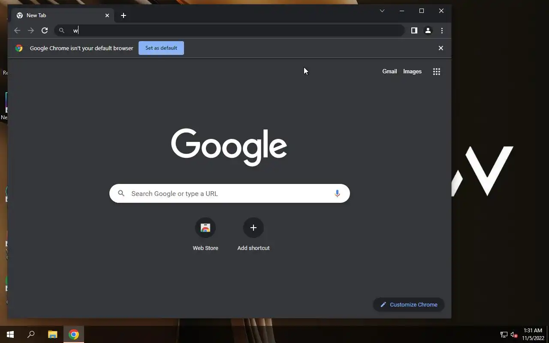Viewport: 549px width, 343px height.
Task: Start voice search with the microphone icon
Action: pyautogui.click(x=337, y=193)
